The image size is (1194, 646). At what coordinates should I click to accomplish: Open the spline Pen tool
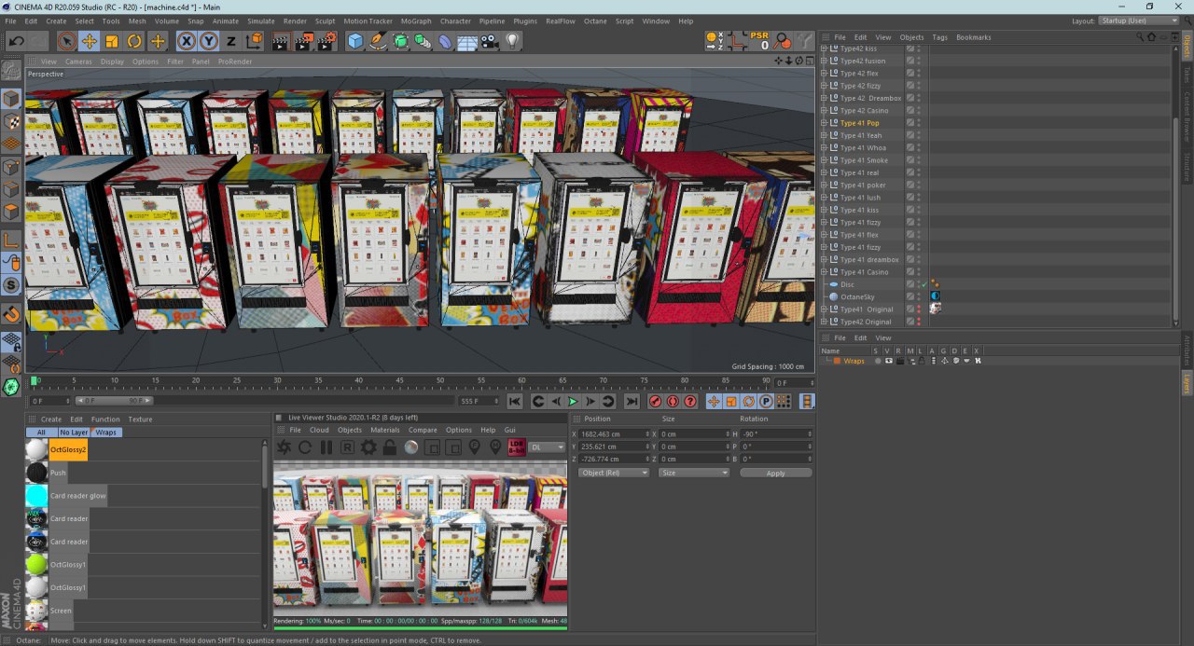(378, 41)
